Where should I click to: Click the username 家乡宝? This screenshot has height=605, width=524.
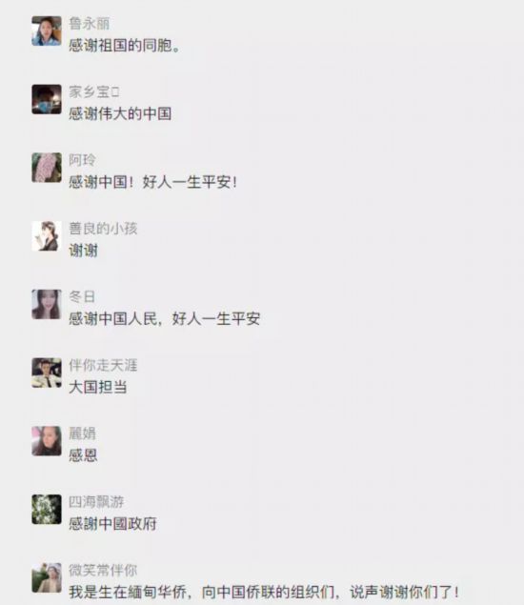94,91
